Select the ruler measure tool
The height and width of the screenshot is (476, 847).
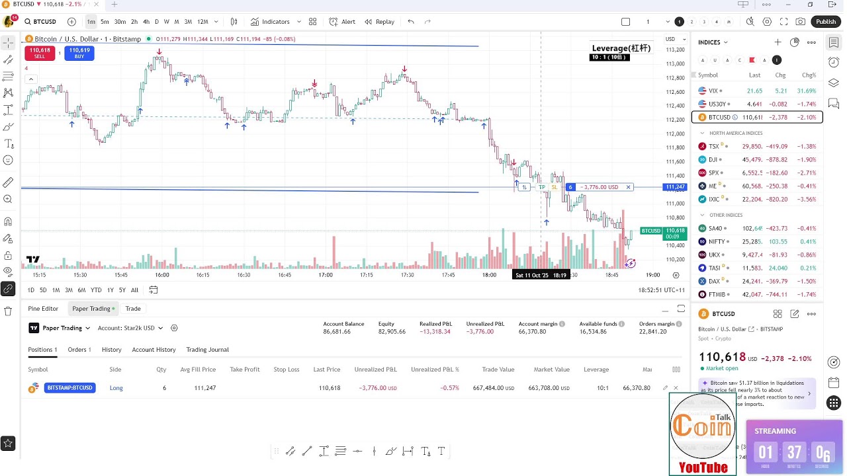click(8, 182)
